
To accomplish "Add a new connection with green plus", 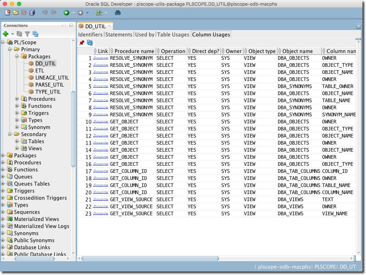I will [x=6, y=34].
